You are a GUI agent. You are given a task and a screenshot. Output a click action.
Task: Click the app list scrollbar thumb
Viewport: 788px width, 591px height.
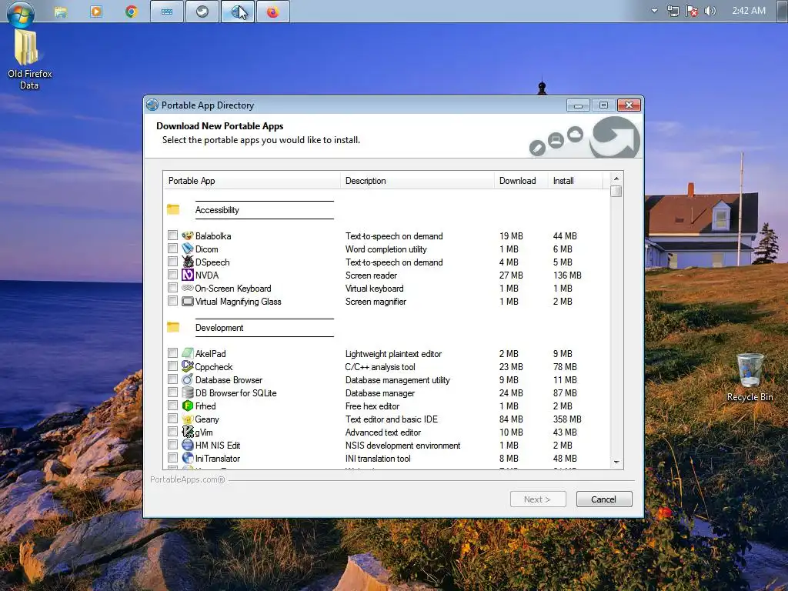coord(616,192)
